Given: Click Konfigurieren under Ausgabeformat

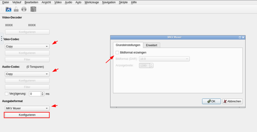Looking at the screenshot, I should click(x=27, y=115).
